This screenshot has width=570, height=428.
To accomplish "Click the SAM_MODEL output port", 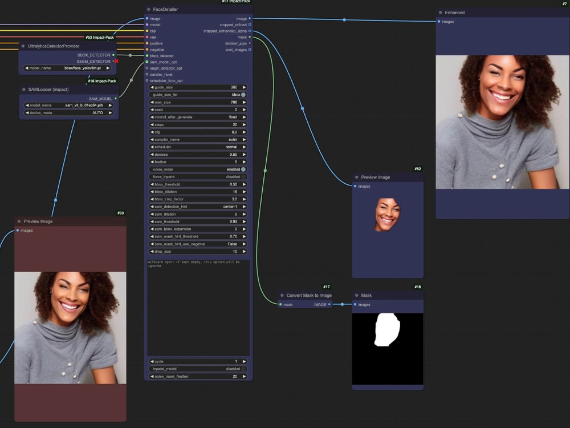I will (x=116, y=99).
